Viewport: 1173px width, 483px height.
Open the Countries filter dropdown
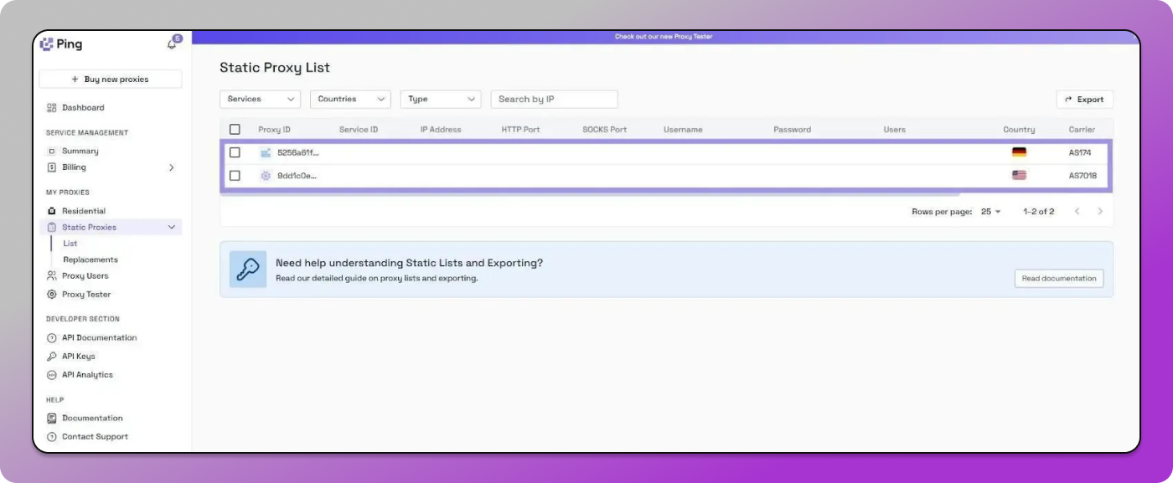pos(350,100)
